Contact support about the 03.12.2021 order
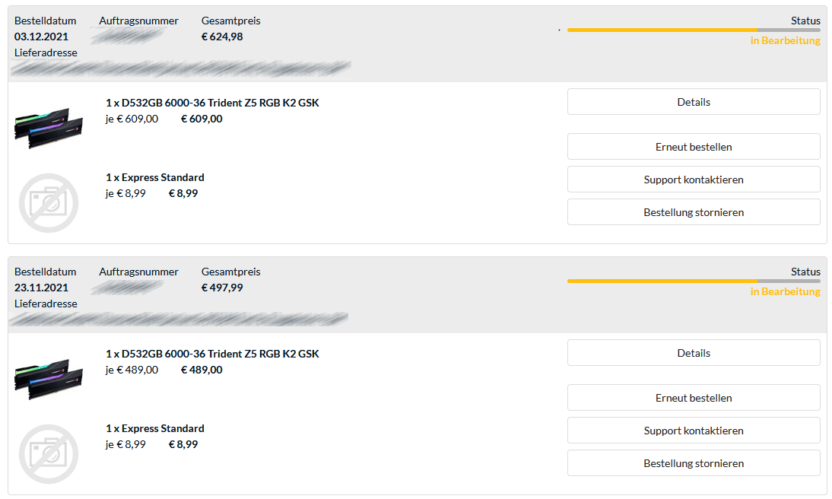Image resolution: width=832 pixels, height=499 pixels. 694,180
